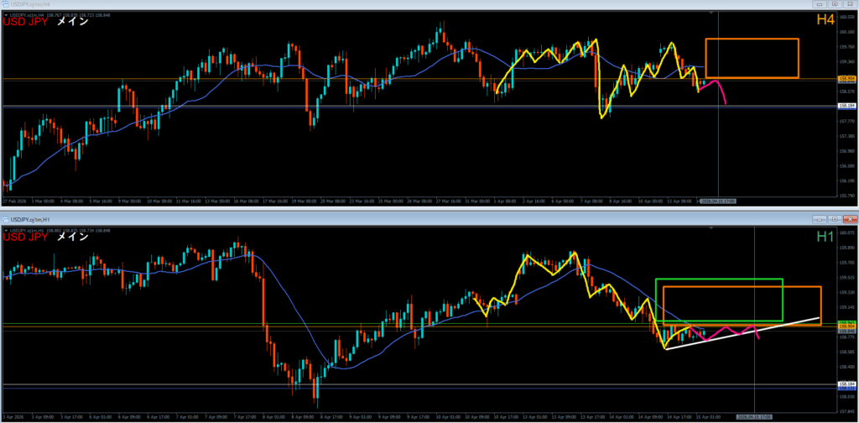859x423 pixels.
Task: Click the red USD JPY label on H4 chart
Action: (26, 23)
